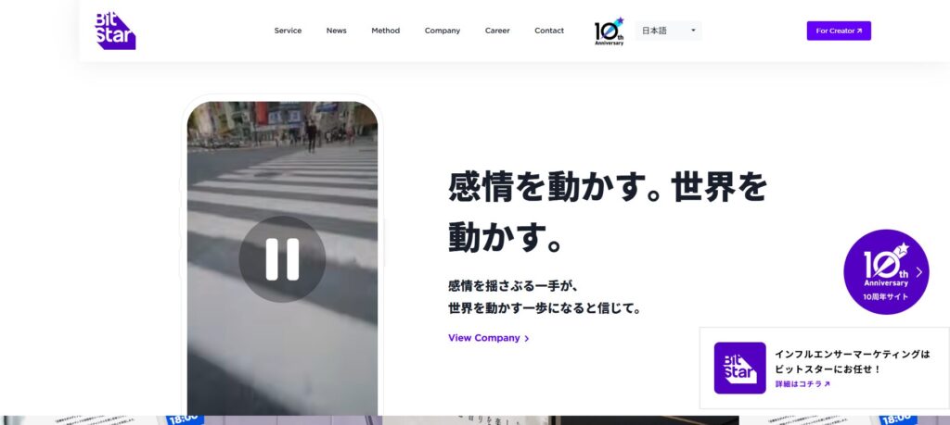This screenshot has height=425, width=950.
Task: Click the headline 感情を動かす。世界を動かす。
Action: (608, 212)
